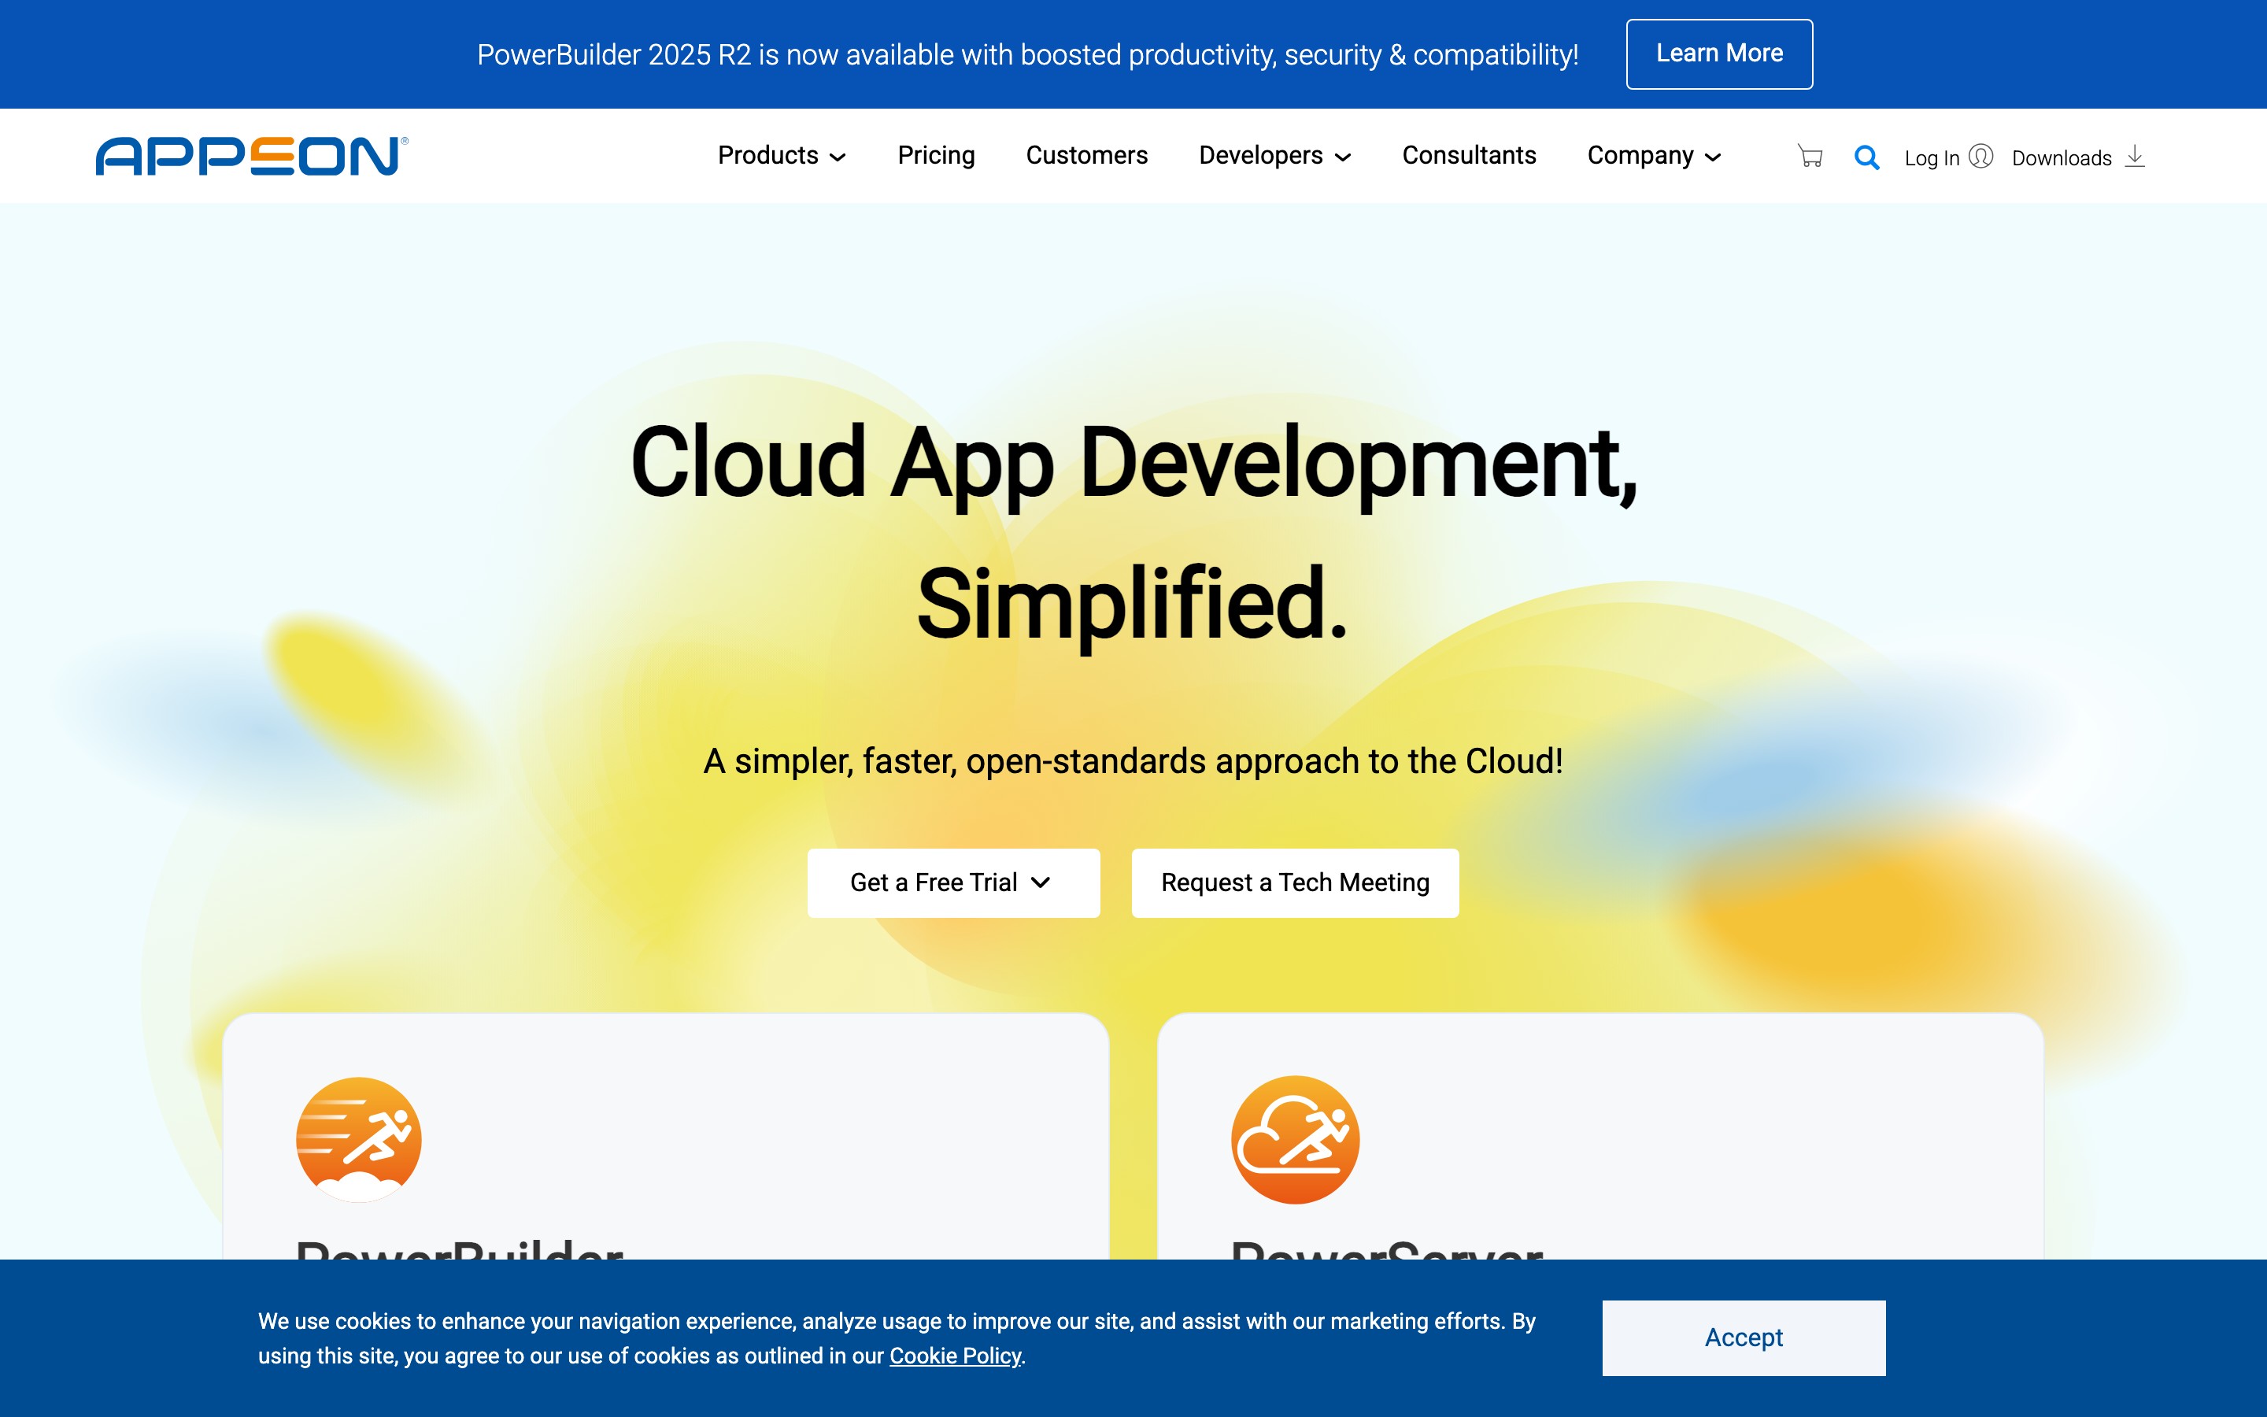The height and width of the screenshot is (1417, 2267).
Task: Go to the Pricing page
Action: click(936, 156)
